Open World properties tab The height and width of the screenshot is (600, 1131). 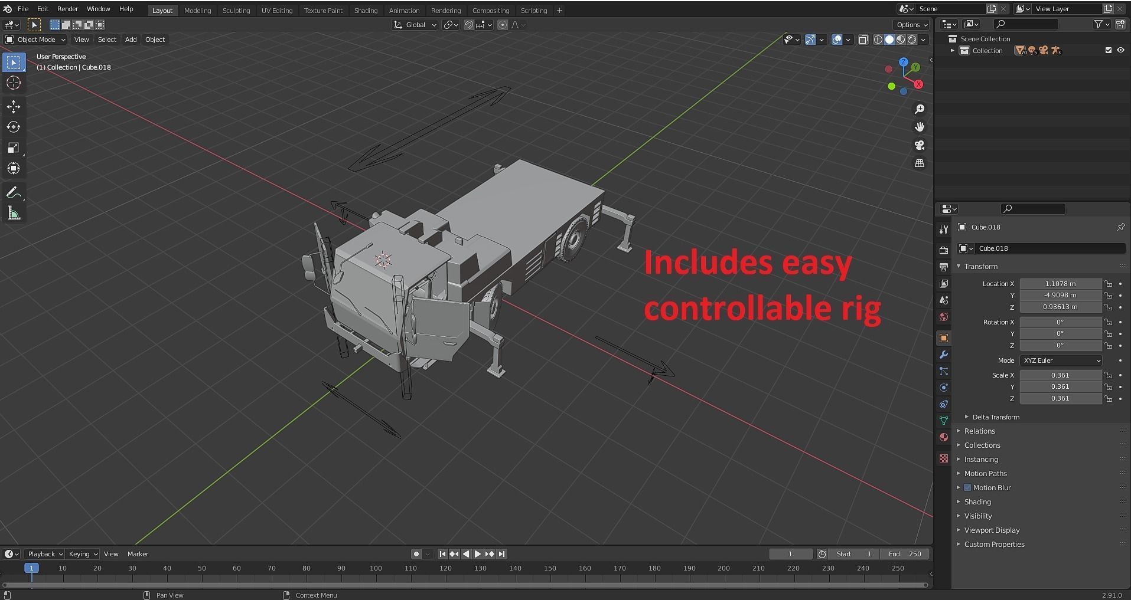tap(944, 317)
